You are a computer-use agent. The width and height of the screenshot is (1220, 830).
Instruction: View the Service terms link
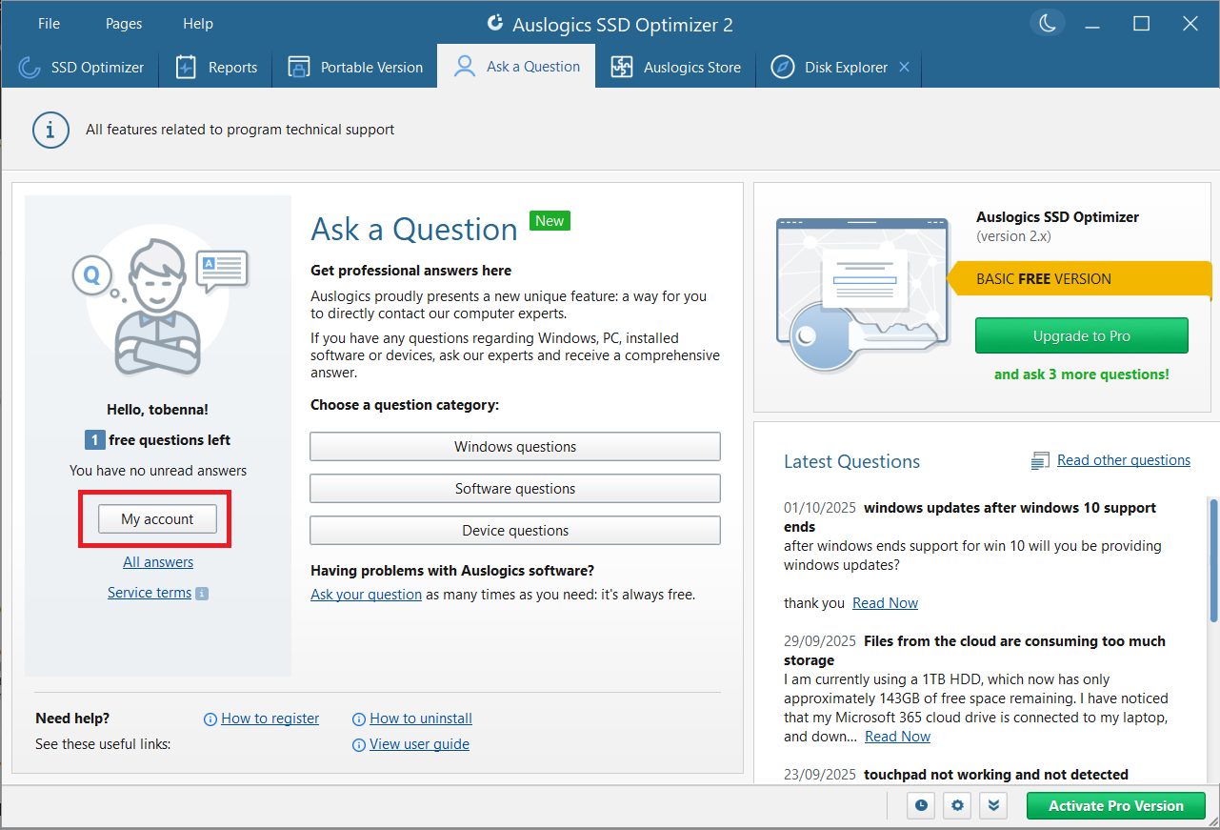pyautogui.click(x=150, y=593)
